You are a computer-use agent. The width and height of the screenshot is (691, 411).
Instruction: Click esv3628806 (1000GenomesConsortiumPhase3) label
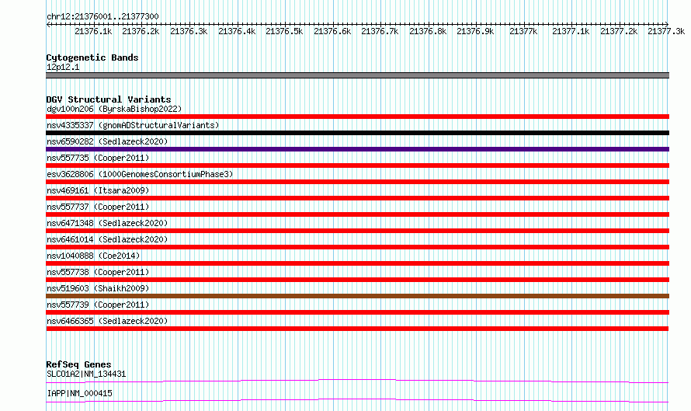pyautogui.click(x=140, y=174)
